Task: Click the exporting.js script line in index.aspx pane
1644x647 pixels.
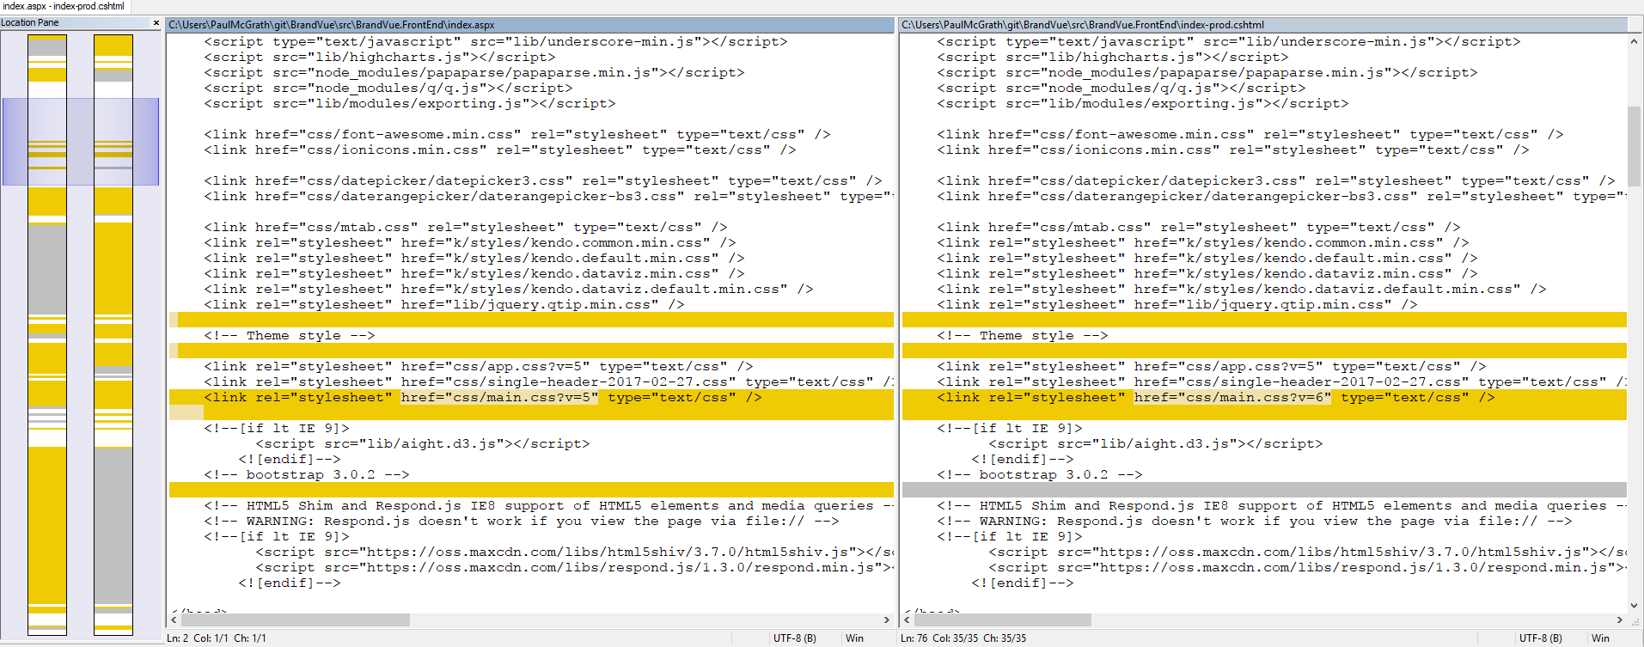Action: (410, 103)
